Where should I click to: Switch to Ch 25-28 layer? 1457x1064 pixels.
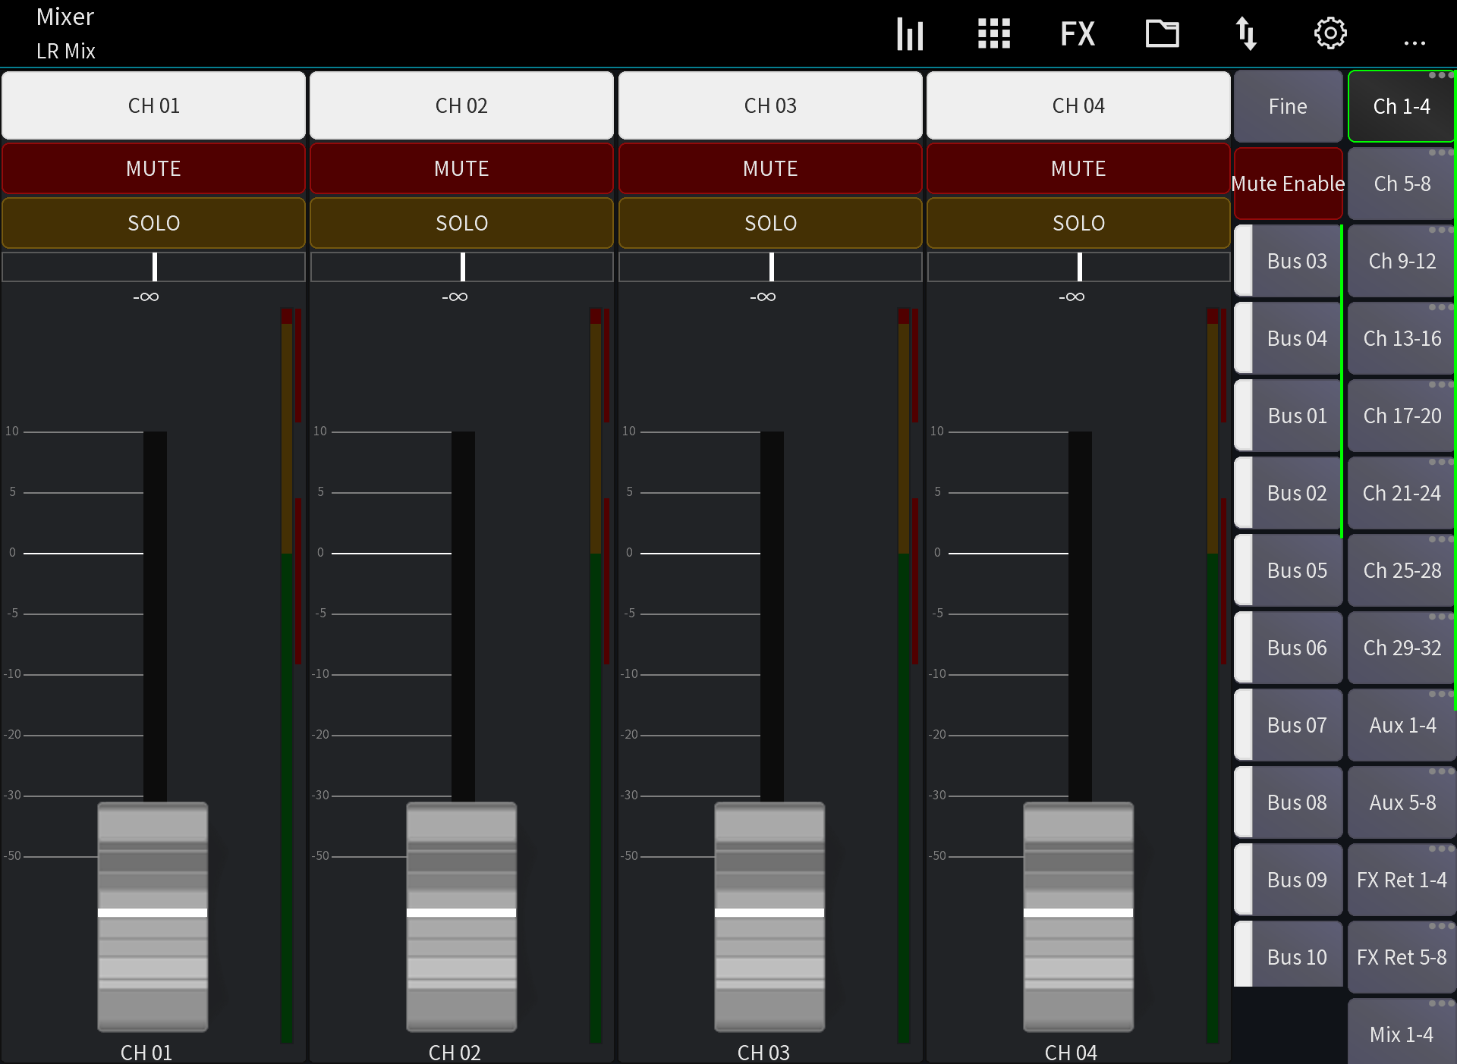(x=1402, y=570)
